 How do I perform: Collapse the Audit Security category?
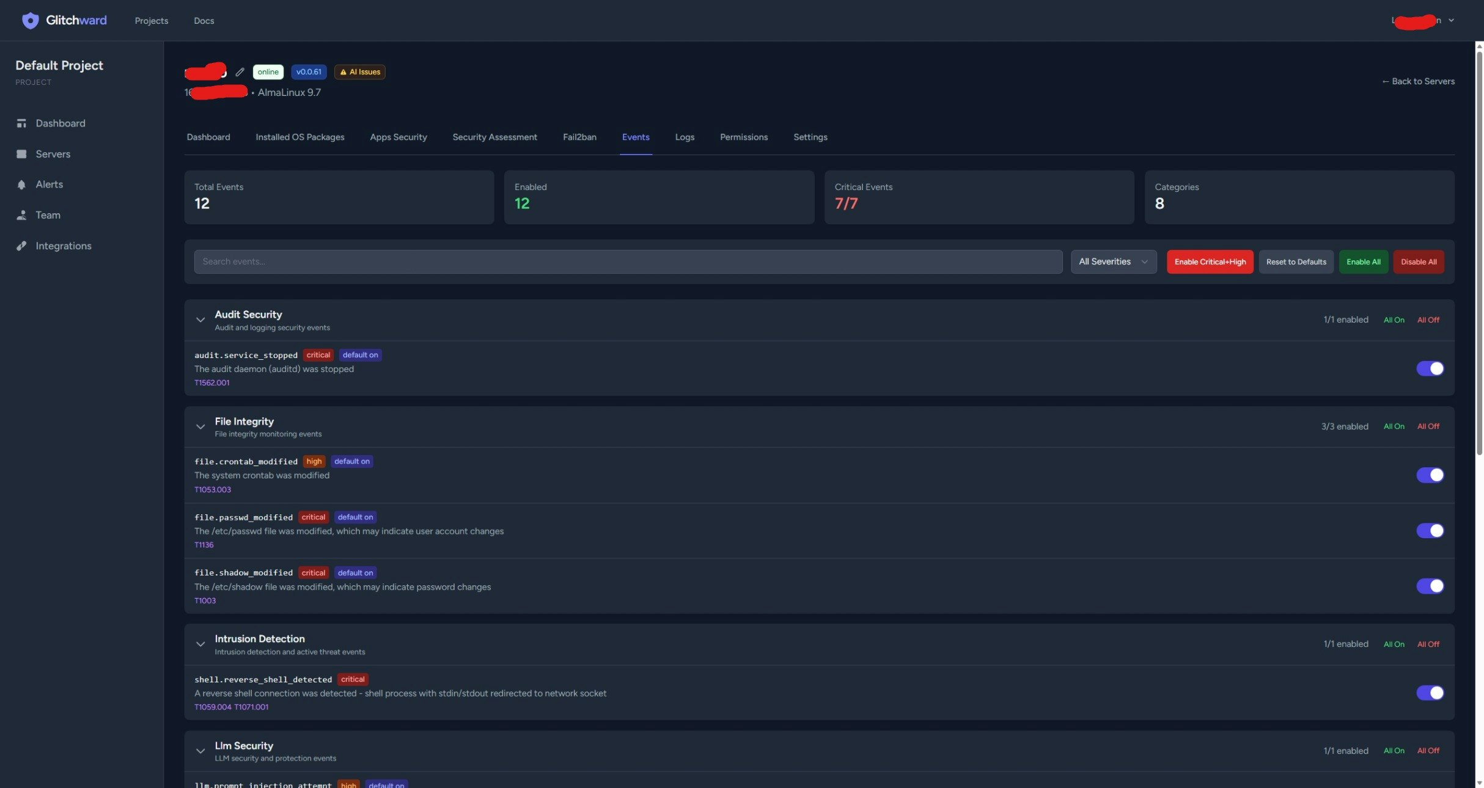tap(200, 319)
